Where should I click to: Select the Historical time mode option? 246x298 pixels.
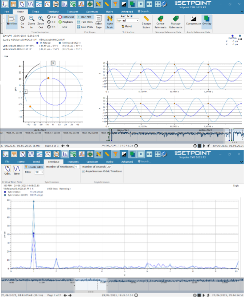66,17
